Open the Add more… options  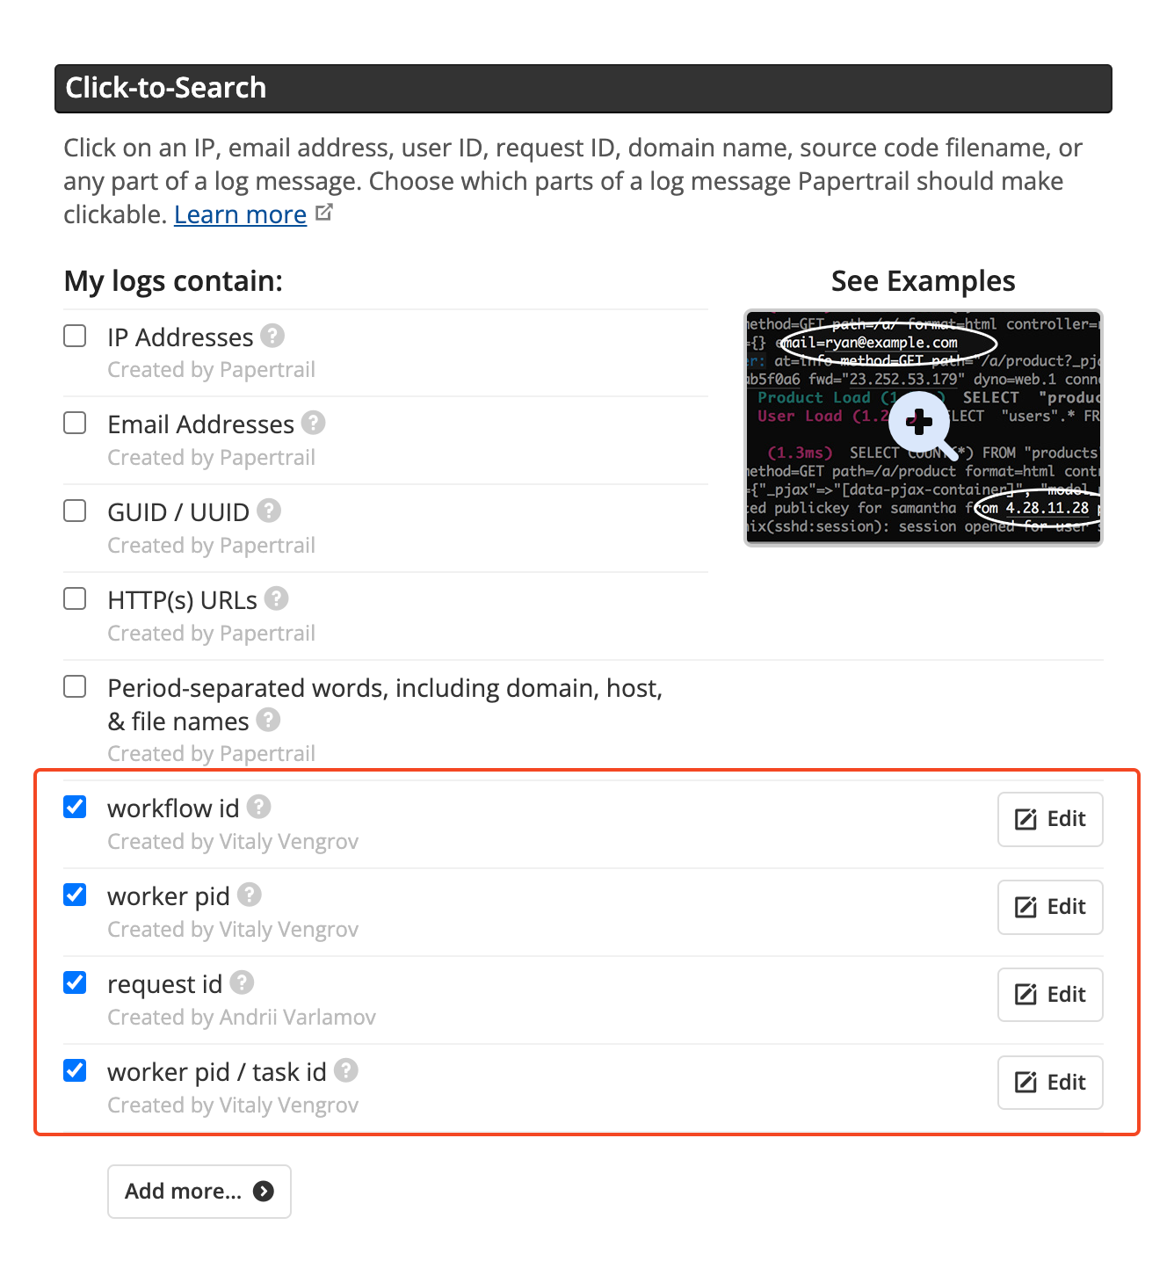pos(199,1192)
